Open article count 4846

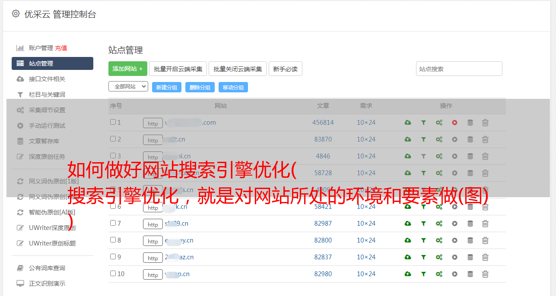tap(323, 156)
